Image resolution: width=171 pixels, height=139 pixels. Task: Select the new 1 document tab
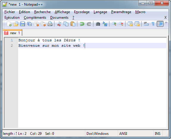click(x=12, y=33)
